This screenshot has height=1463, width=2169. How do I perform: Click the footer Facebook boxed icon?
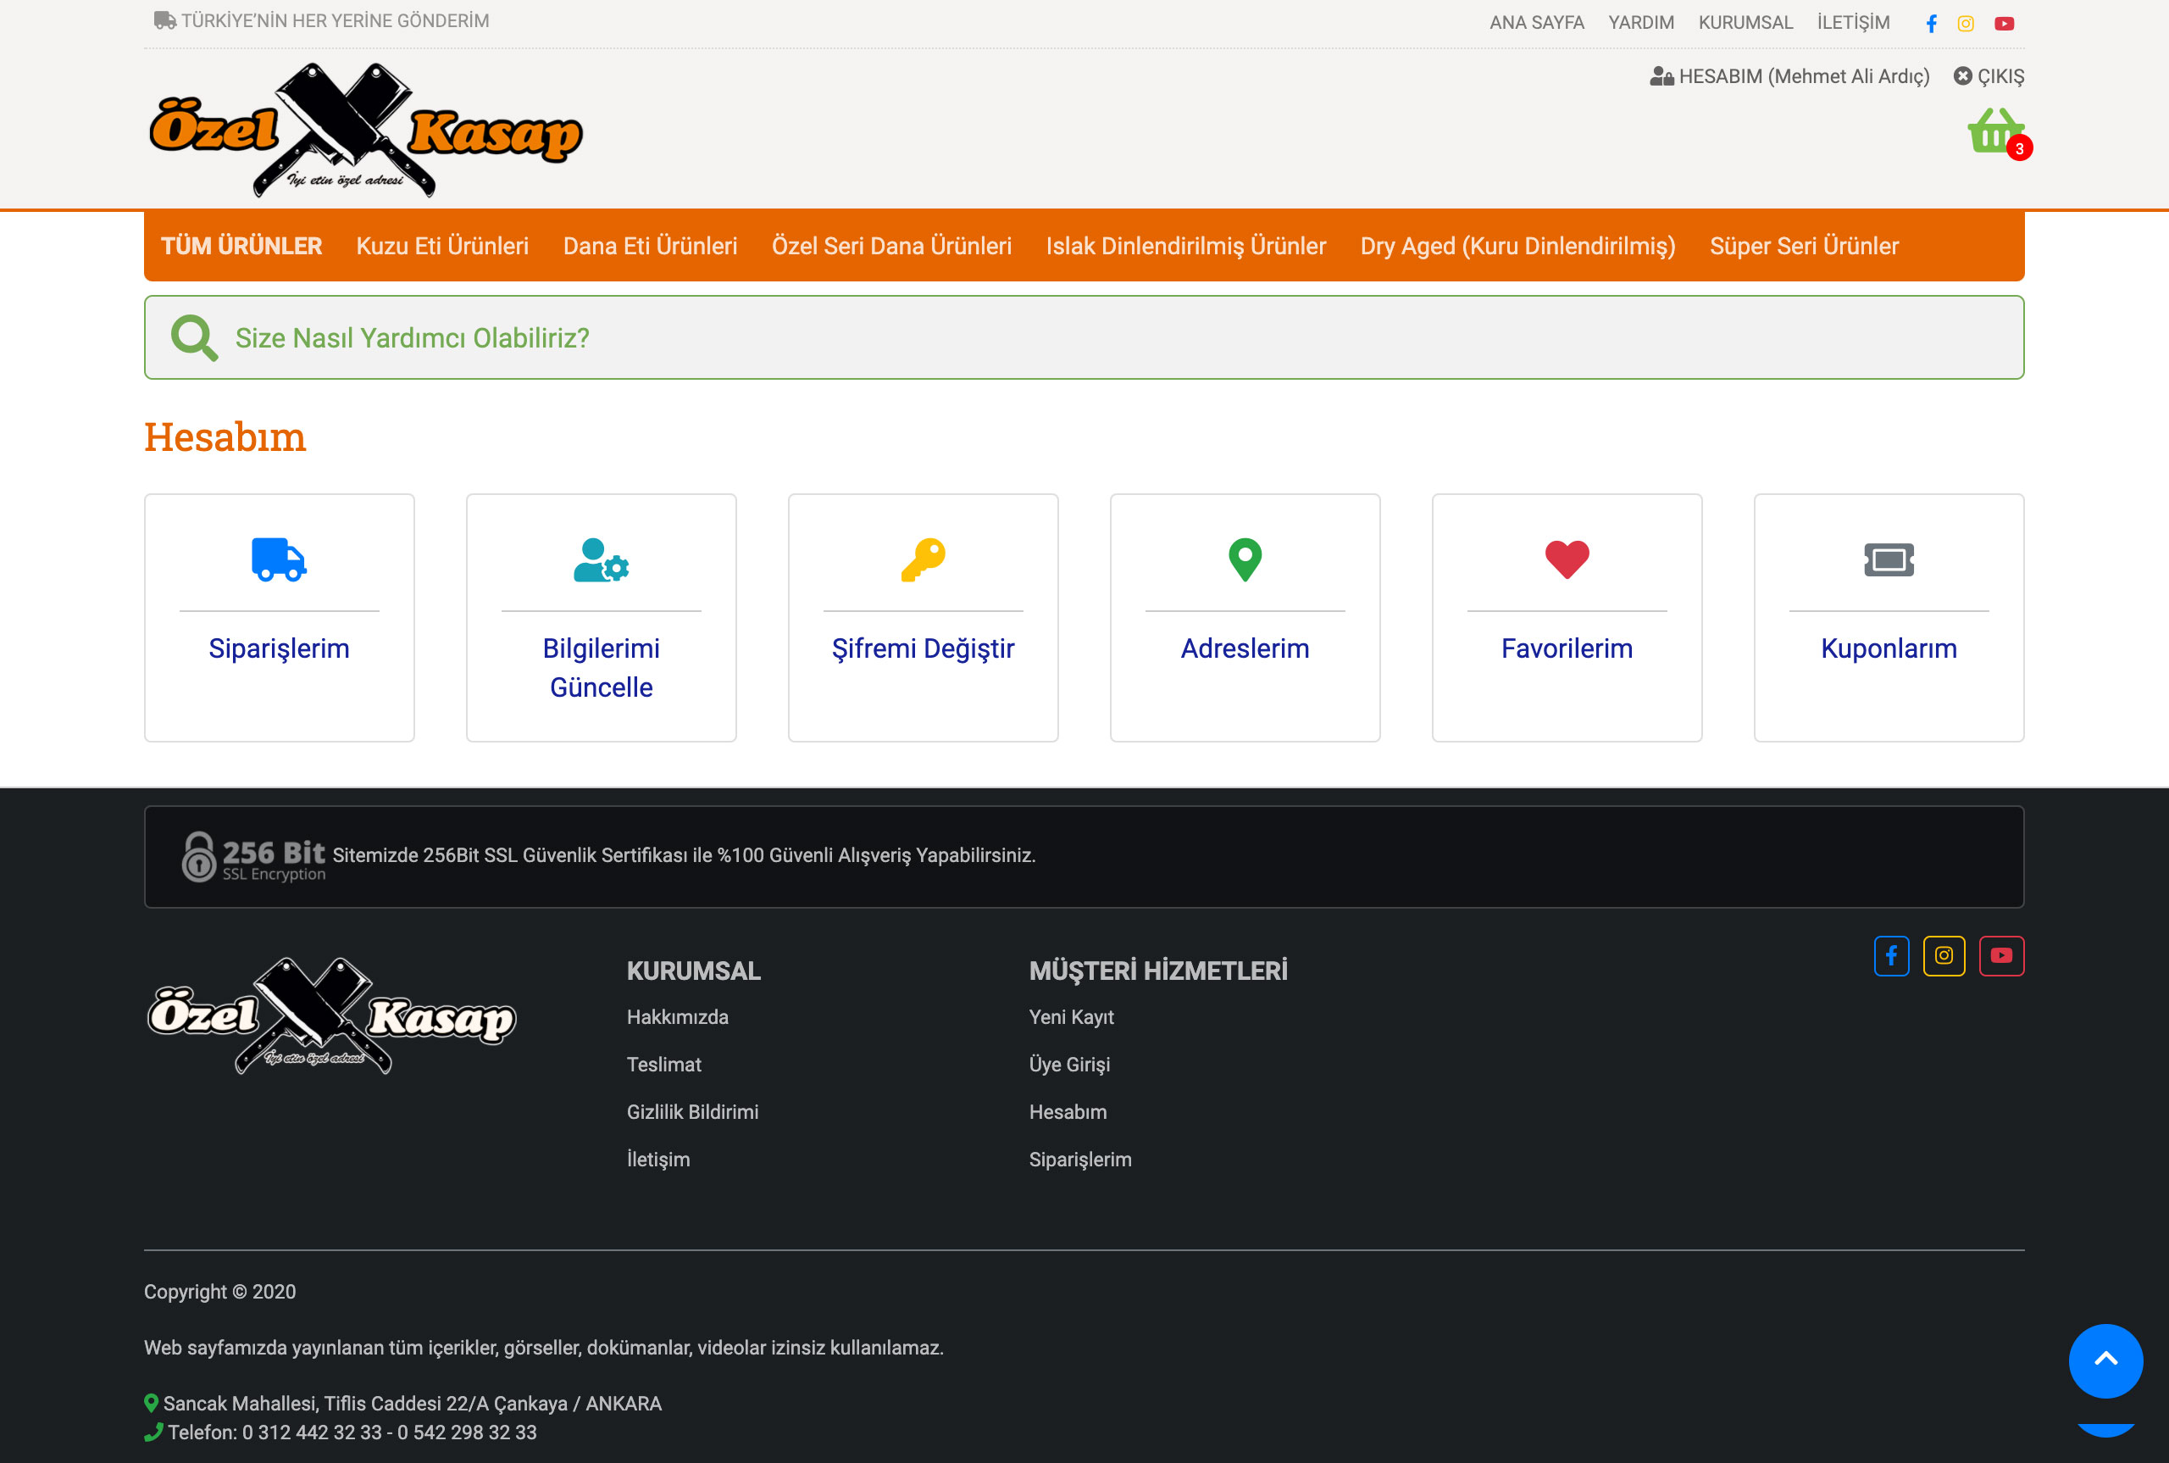pos(1891,955)
